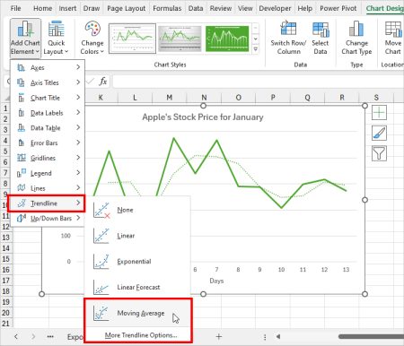Select column header P
Viewport: 404px width, 346px height.
pos(273,98)
